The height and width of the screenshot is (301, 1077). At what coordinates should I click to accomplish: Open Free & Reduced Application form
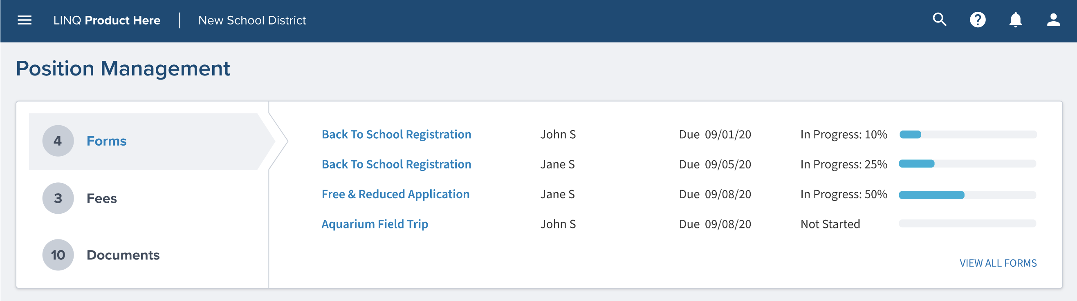point(395,194)
